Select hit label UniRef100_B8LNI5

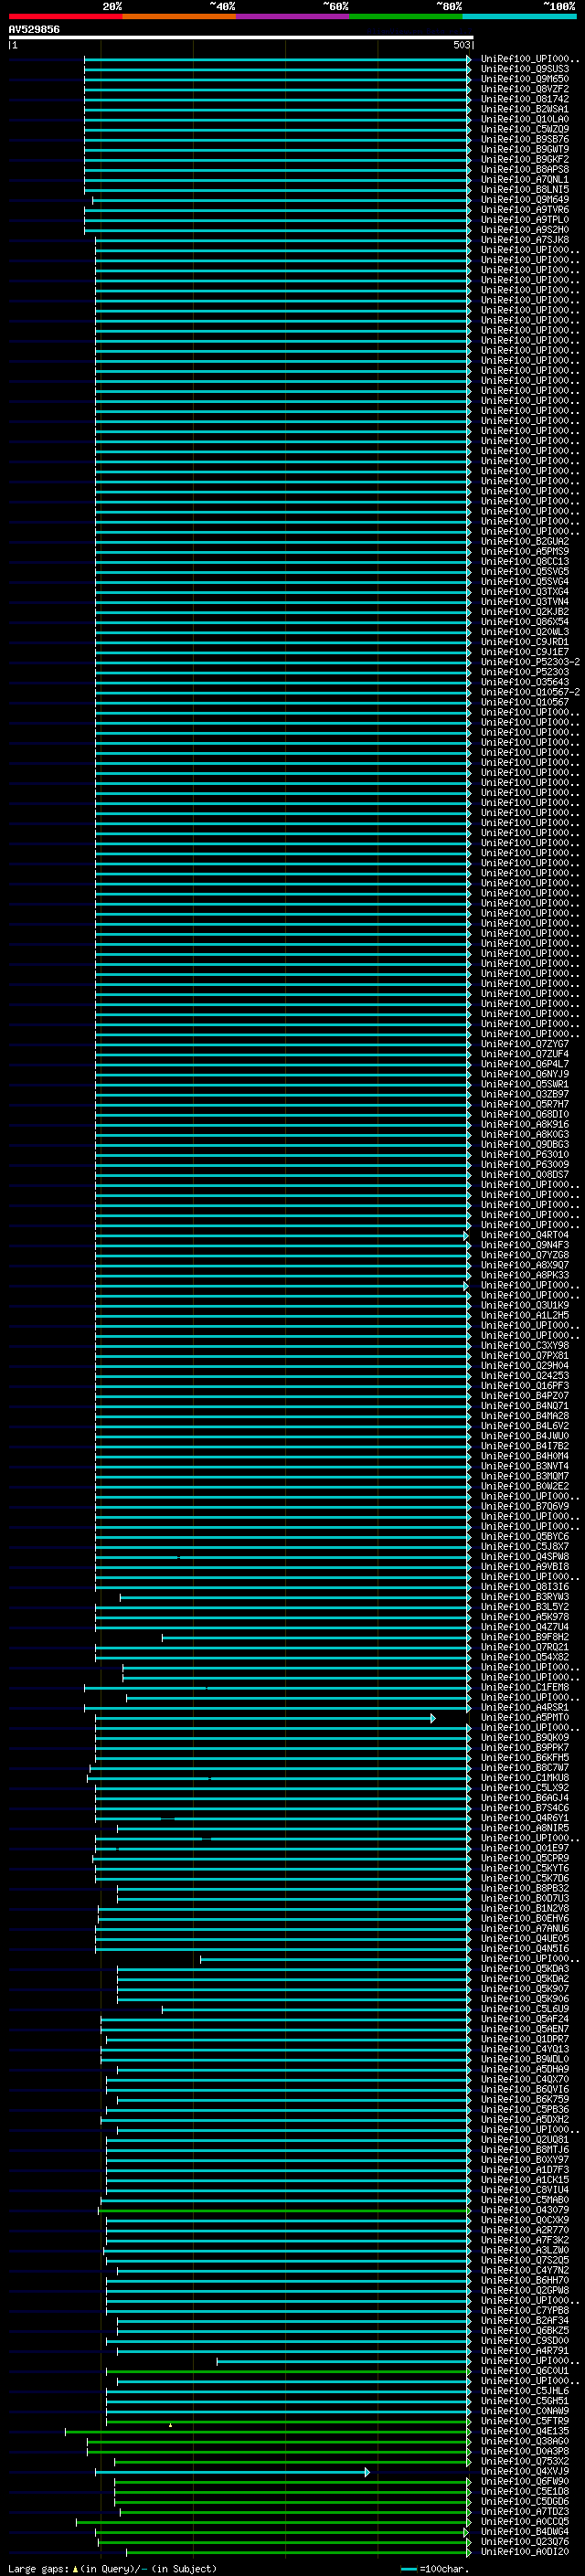(x=524, y=189)
